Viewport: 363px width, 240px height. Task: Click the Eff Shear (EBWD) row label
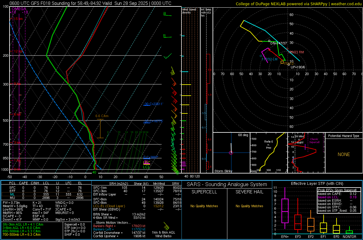(107, 210)
